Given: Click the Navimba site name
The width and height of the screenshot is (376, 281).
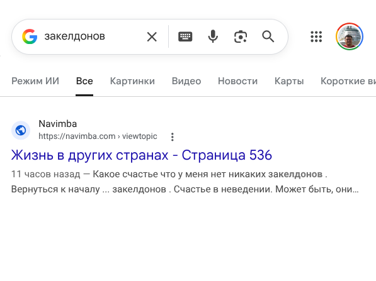Looking at the screenshot, I should tap(58, 124).
